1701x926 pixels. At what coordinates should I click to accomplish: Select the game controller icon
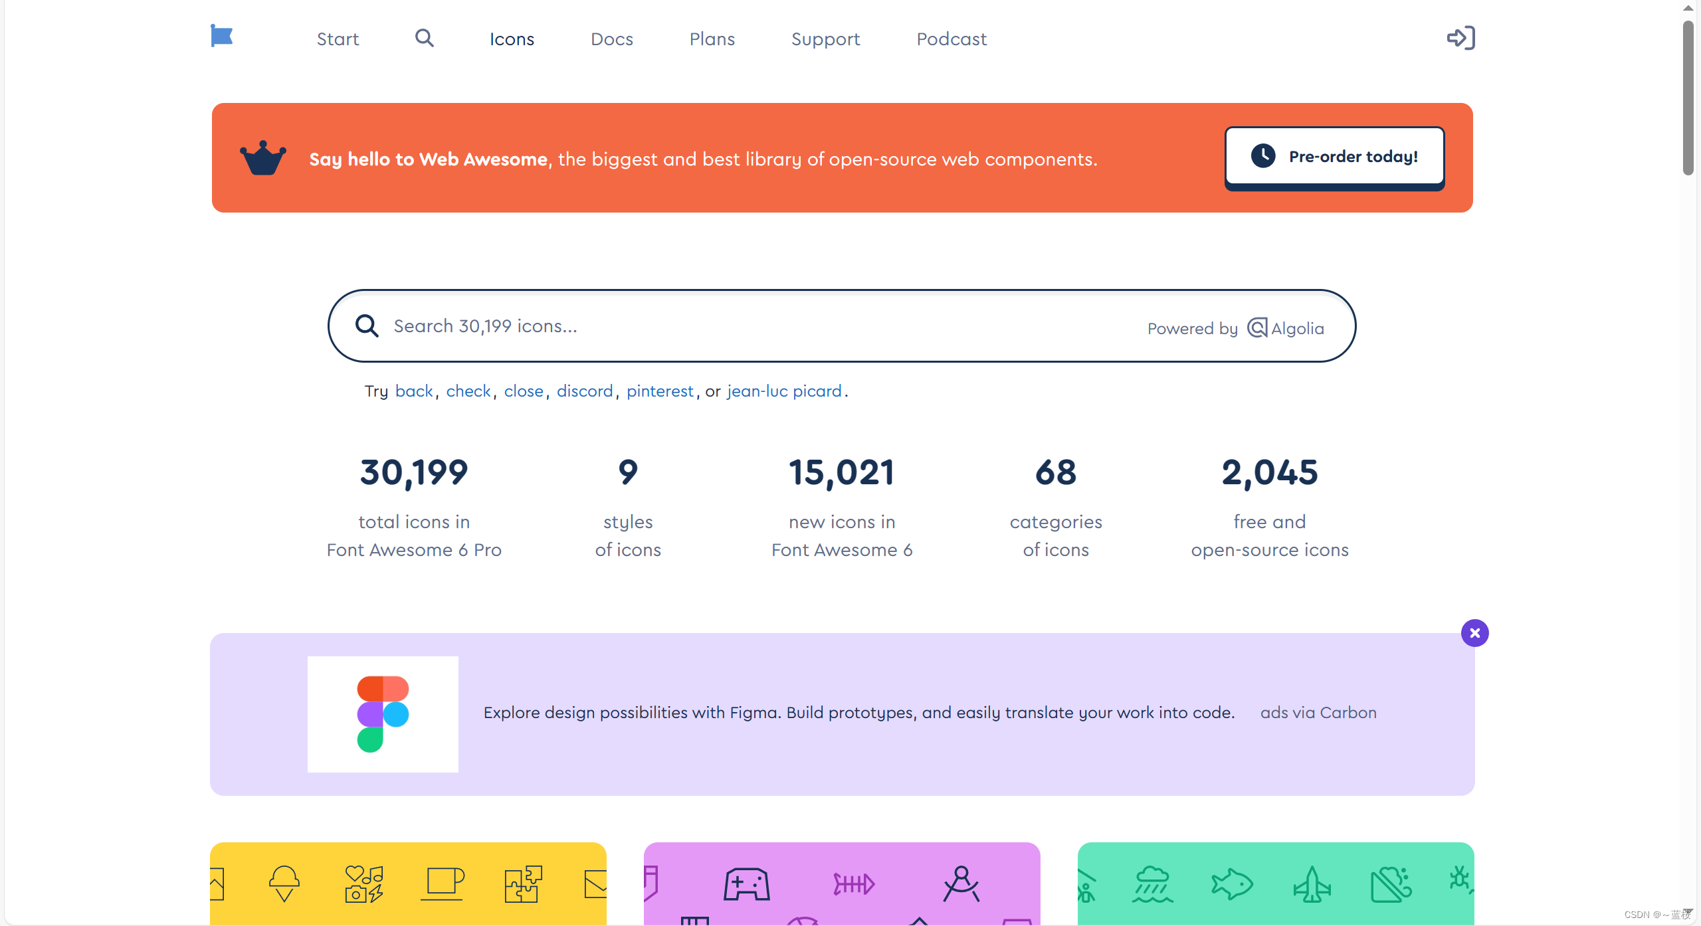[747, 884]
